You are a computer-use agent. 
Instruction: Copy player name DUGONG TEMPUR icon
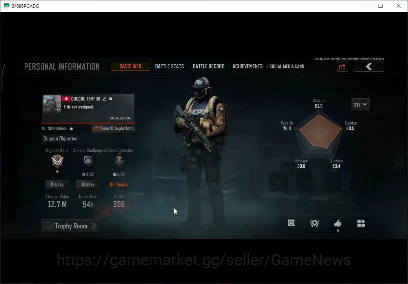(111, 99)
